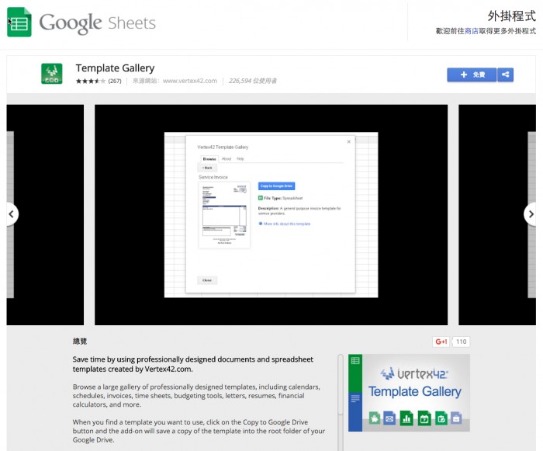Go to previous screenshot with left arrow
Image resolution: width=543 pixels, height=451 pixels.
(x=11, y=214)
